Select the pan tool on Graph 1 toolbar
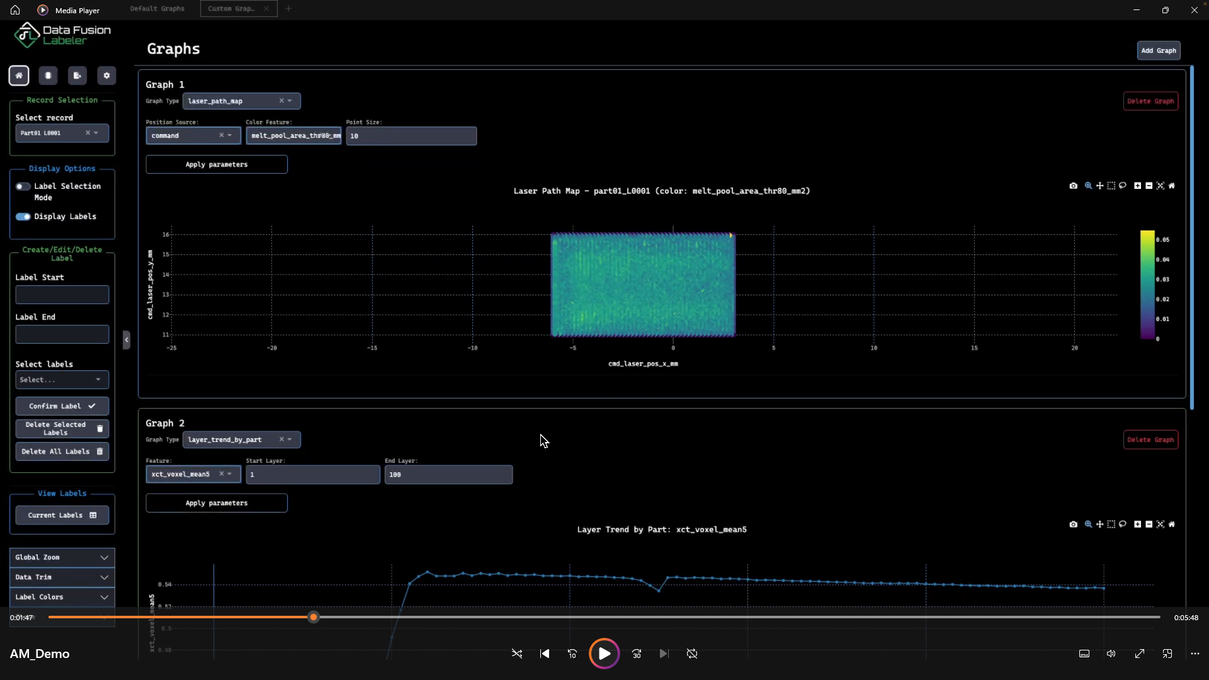The width and height of the screenshot is (1209, 680). point(1099,186)
